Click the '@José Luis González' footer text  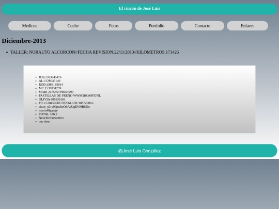139,151
